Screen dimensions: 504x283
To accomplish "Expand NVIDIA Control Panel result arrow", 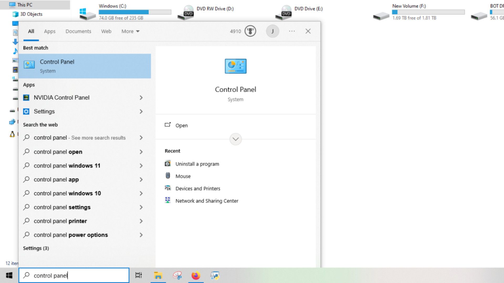I will pyautogui.click(x=141, y=98).
